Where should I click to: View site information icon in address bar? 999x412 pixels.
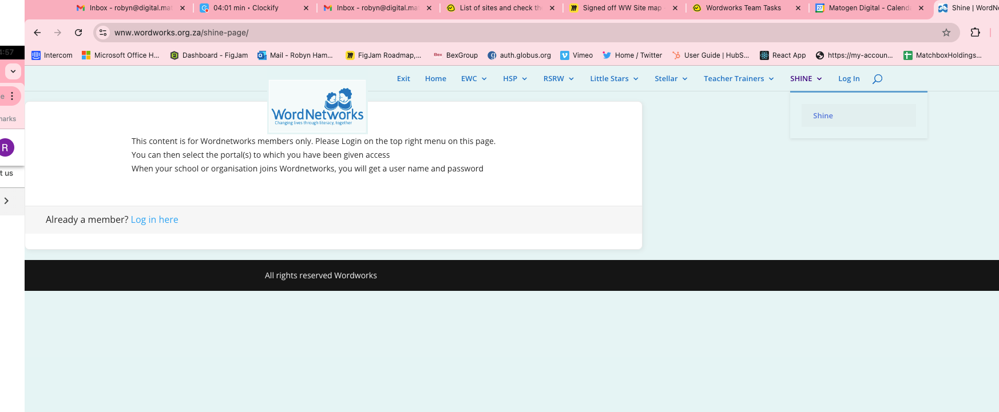point(103,33)
